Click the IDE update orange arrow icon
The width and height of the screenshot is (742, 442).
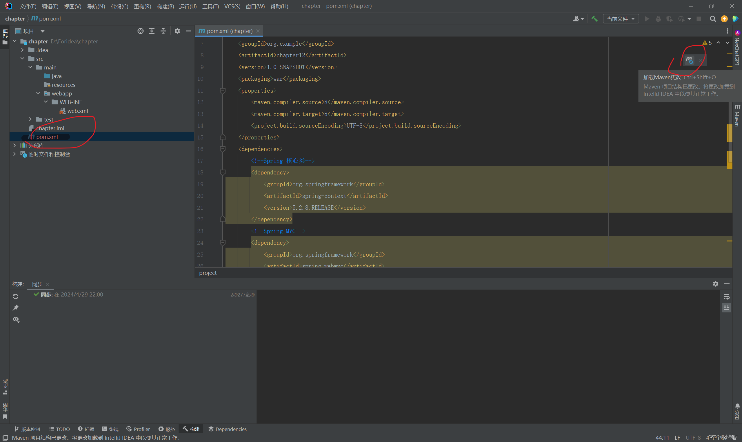coord(724,19)
